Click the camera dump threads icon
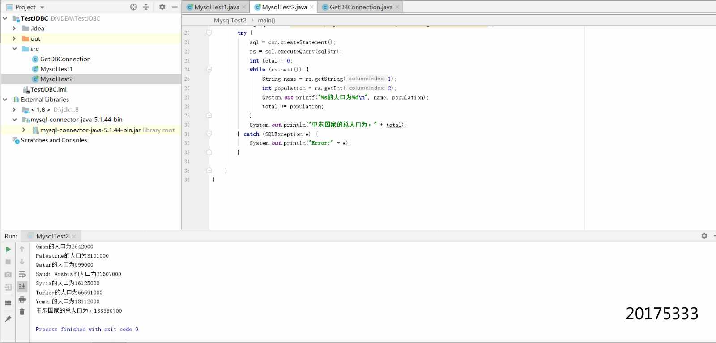Image resolution: width=716 pixels, height=343 pixels. [x=8, y=275]
